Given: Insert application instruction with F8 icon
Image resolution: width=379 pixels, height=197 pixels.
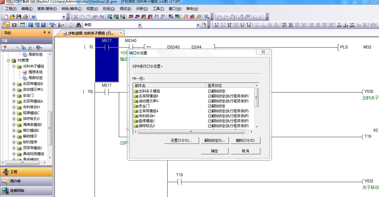Looking at the screenshot, I should [x=249, y=25].
